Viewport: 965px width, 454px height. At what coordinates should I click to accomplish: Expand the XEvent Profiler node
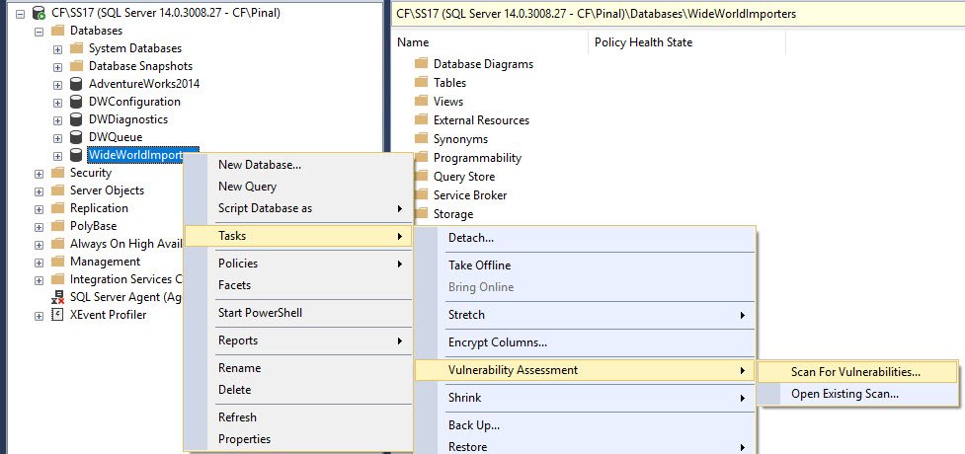[x=39, y=316]
